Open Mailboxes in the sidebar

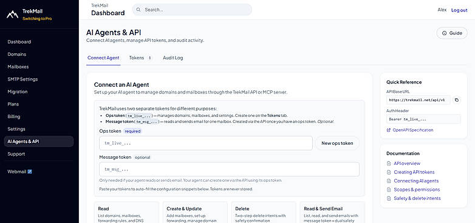(x=39, y=67)
